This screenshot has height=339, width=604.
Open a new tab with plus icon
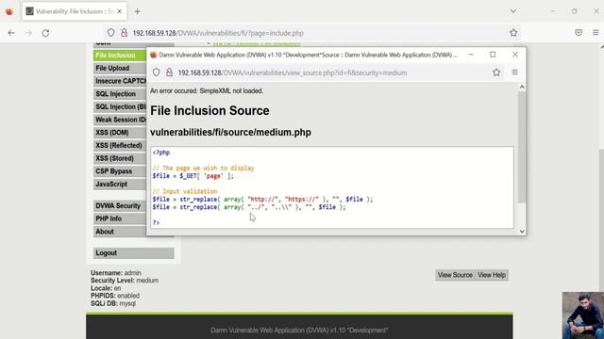coord(137,11)
